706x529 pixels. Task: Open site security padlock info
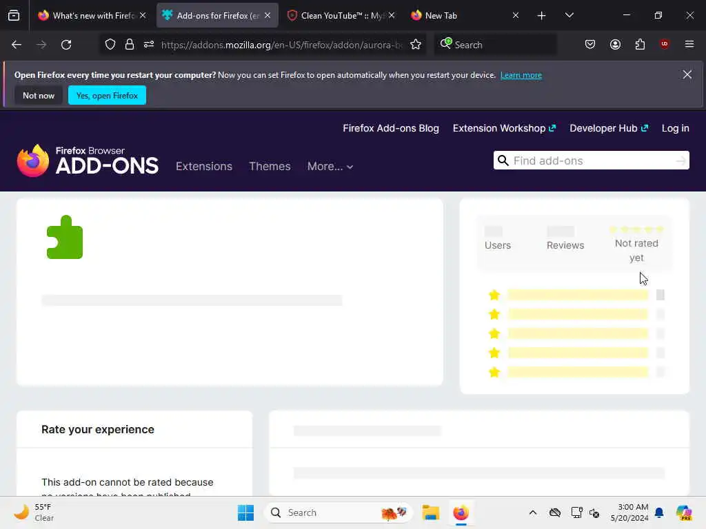(130, 45)
